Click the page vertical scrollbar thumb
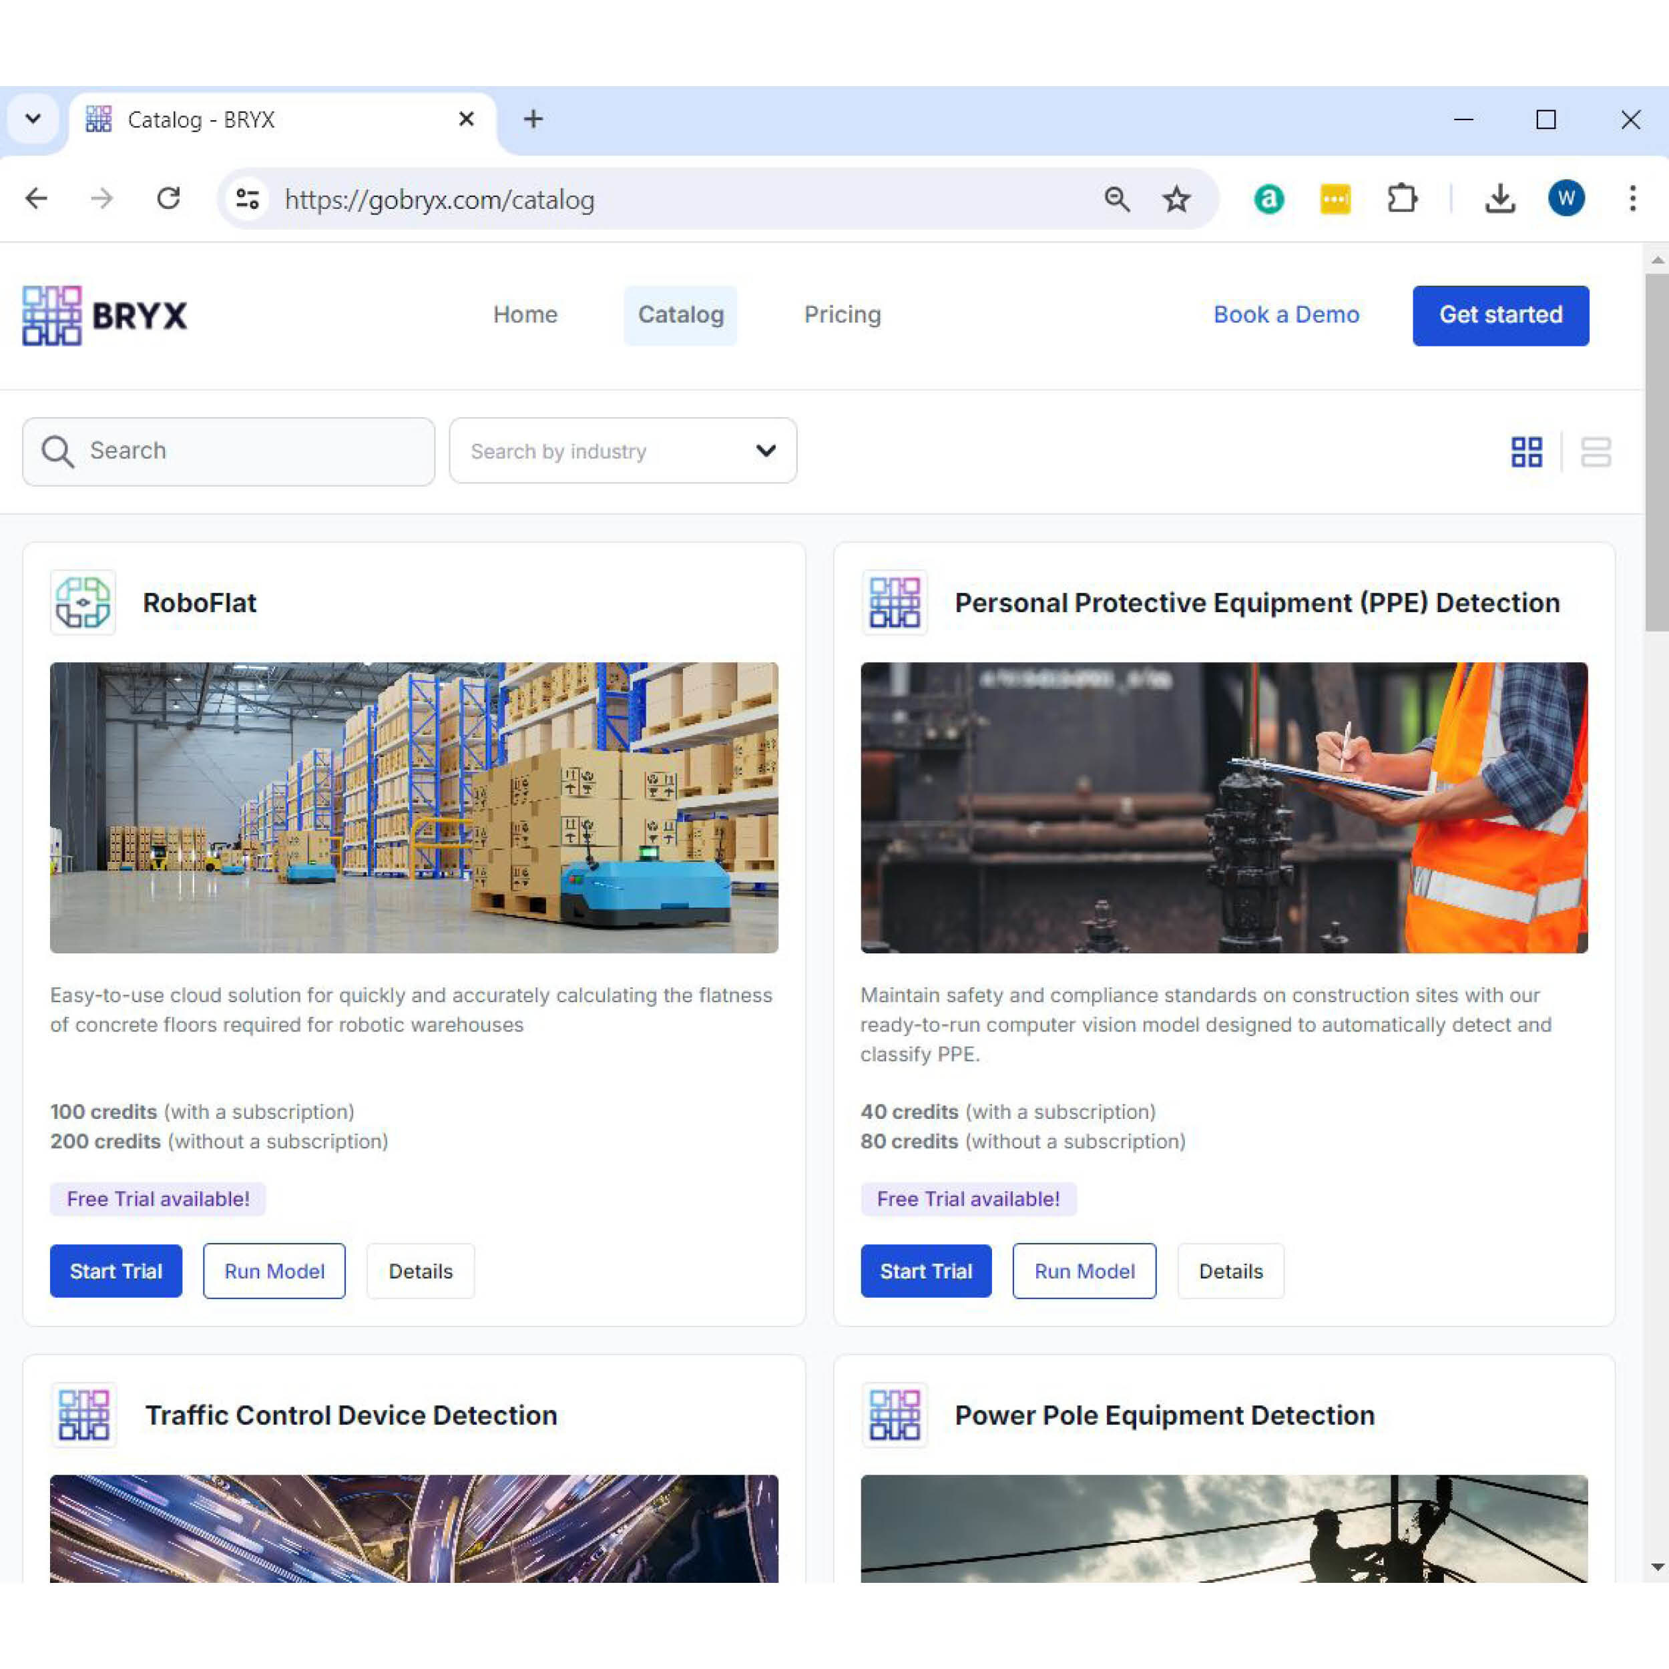 point(1656,453)
